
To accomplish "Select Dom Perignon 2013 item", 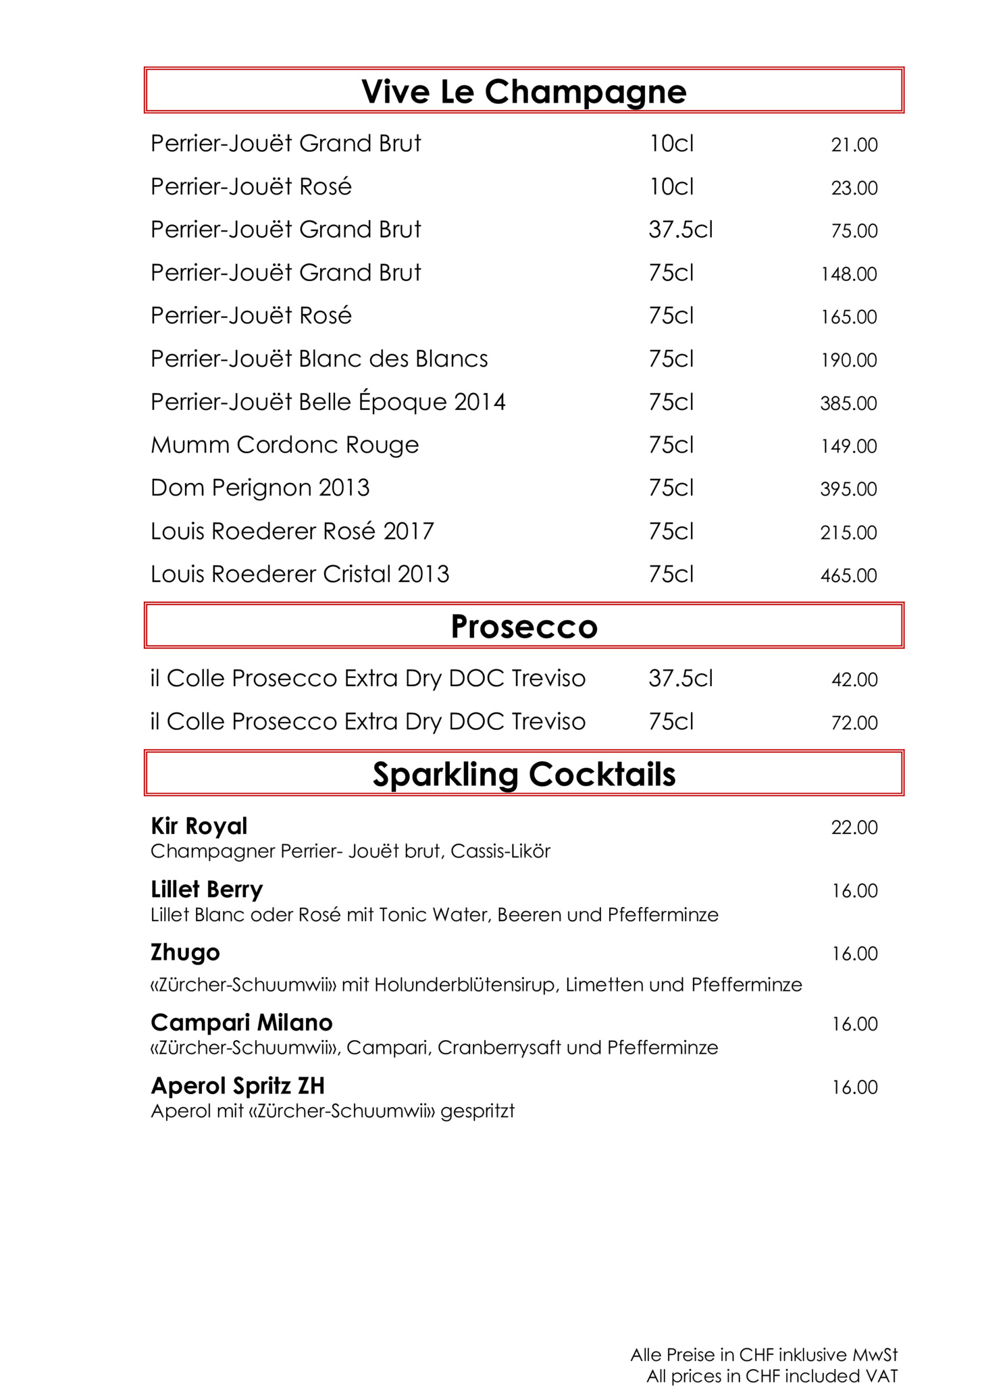I will tap(514, 488).
